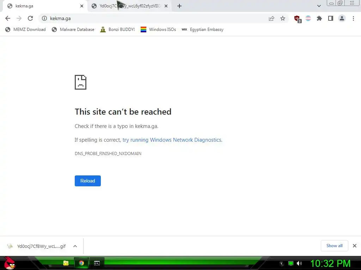Image resolution: width=361 pixels, height=270 pixels.
Task: View site information icon in address bar
Action: point(44,18)
